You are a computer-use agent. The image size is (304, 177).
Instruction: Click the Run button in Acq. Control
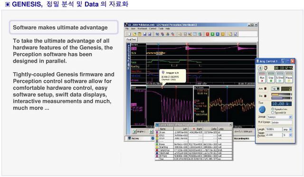262,77
